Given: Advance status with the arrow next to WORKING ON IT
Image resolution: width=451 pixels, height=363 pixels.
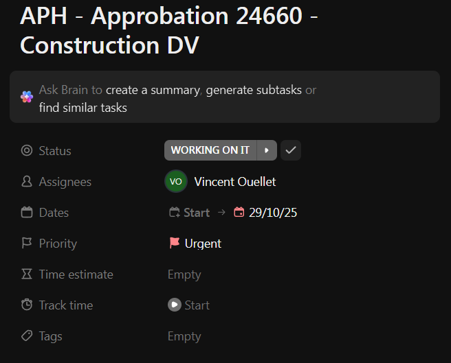Looking at the screenshot, I should (x=267, y=150).
